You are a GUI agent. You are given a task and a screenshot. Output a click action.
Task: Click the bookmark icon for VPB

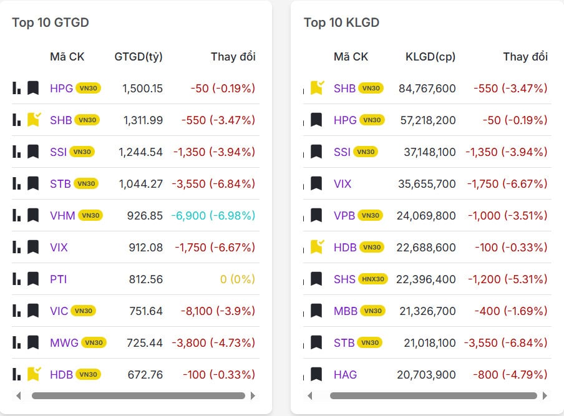coord(316,215)
